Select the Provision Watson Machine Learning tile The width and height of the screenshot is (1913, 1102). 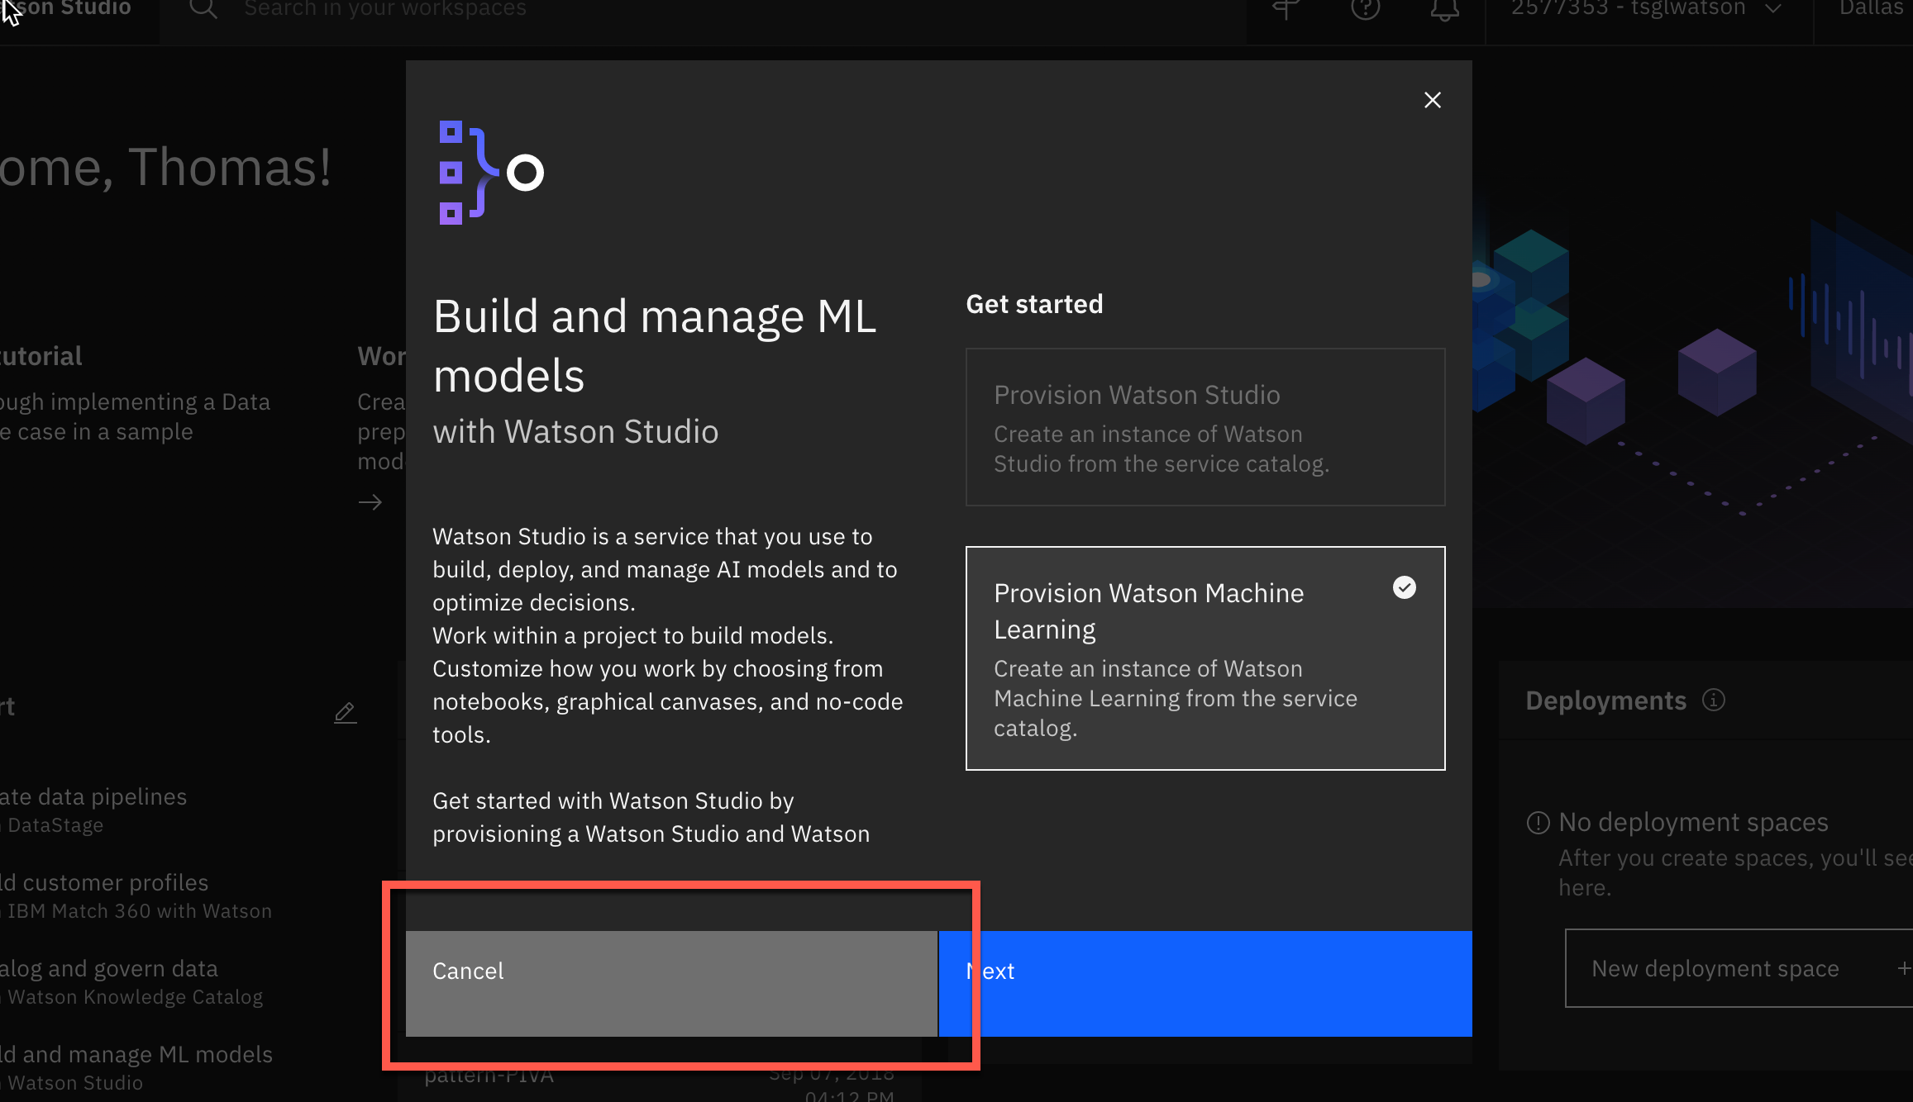pos(1205,658)
